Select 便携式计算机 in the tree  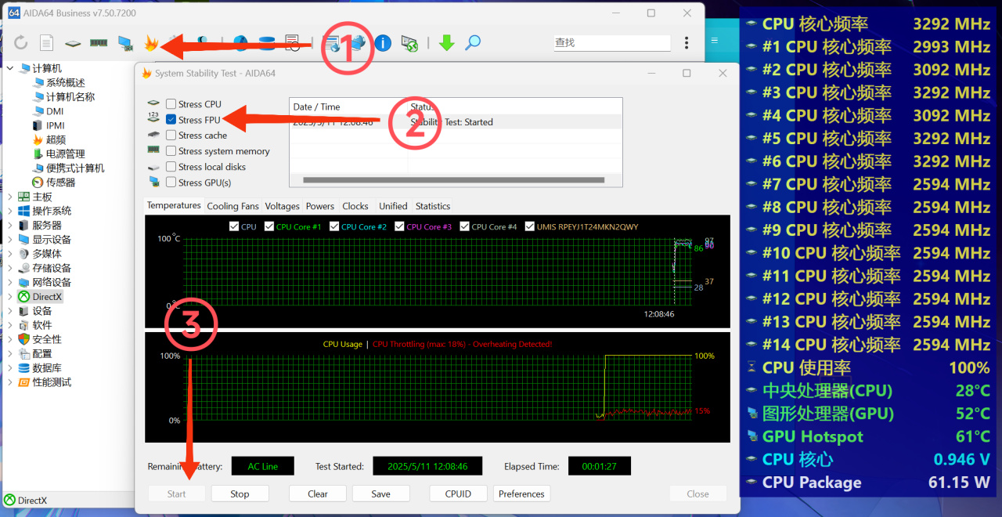click(75, 168)
